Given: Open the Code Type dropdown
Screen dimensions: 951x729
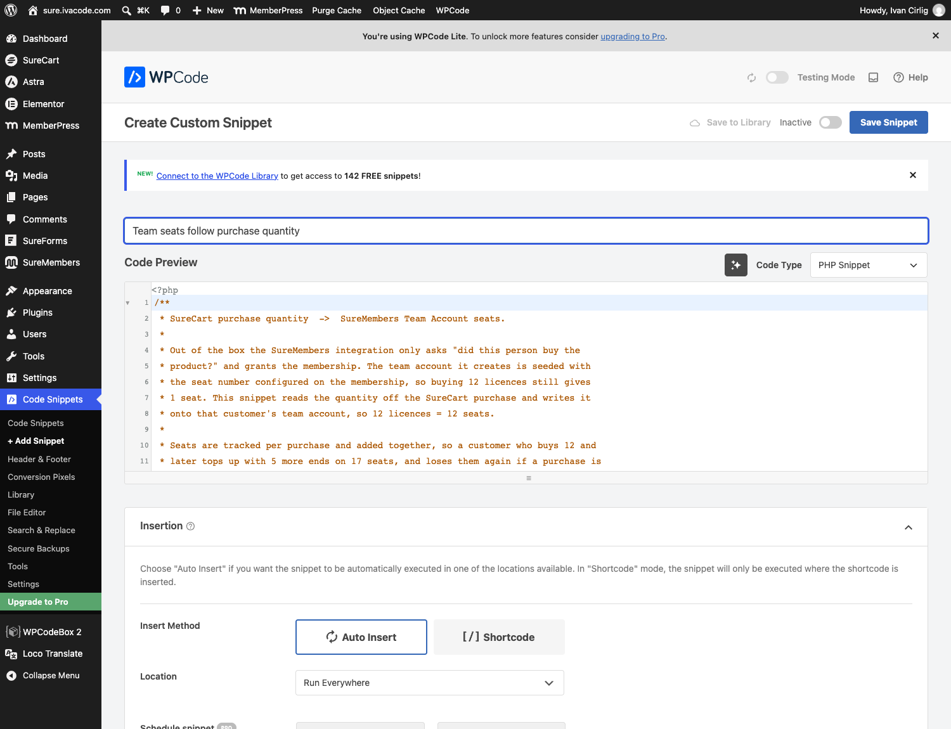Looking at the screenshot, I should point(869,265).
